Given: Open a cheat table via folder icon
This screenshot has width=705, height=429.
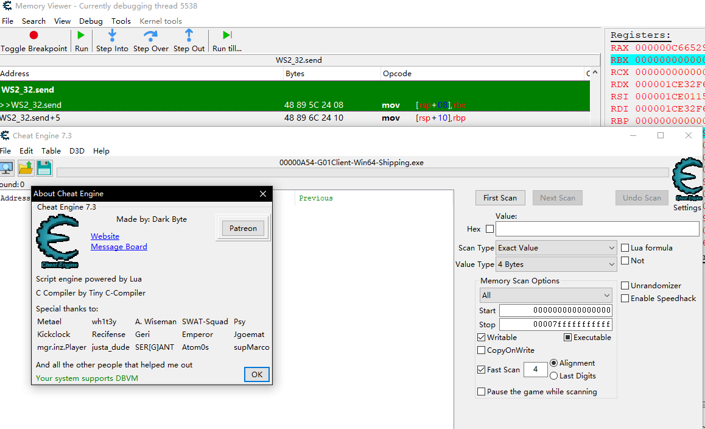Looking at the screenshot, I should tap(26, 168).
